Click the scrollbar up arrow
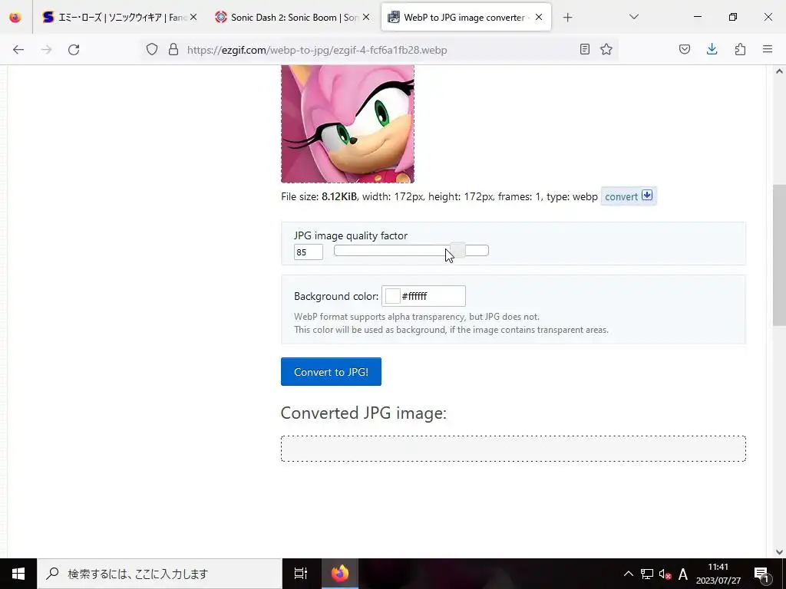Screen dimensions: 786x589 [779, 71]
